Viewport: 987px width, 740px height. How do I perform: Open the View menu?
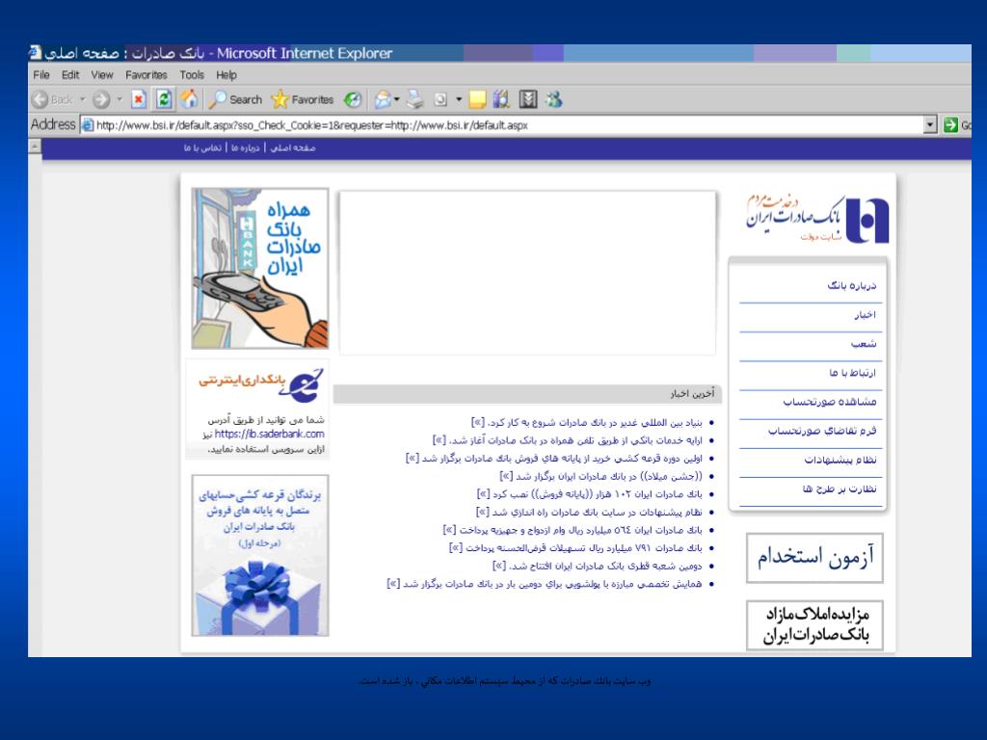[102, 75]
